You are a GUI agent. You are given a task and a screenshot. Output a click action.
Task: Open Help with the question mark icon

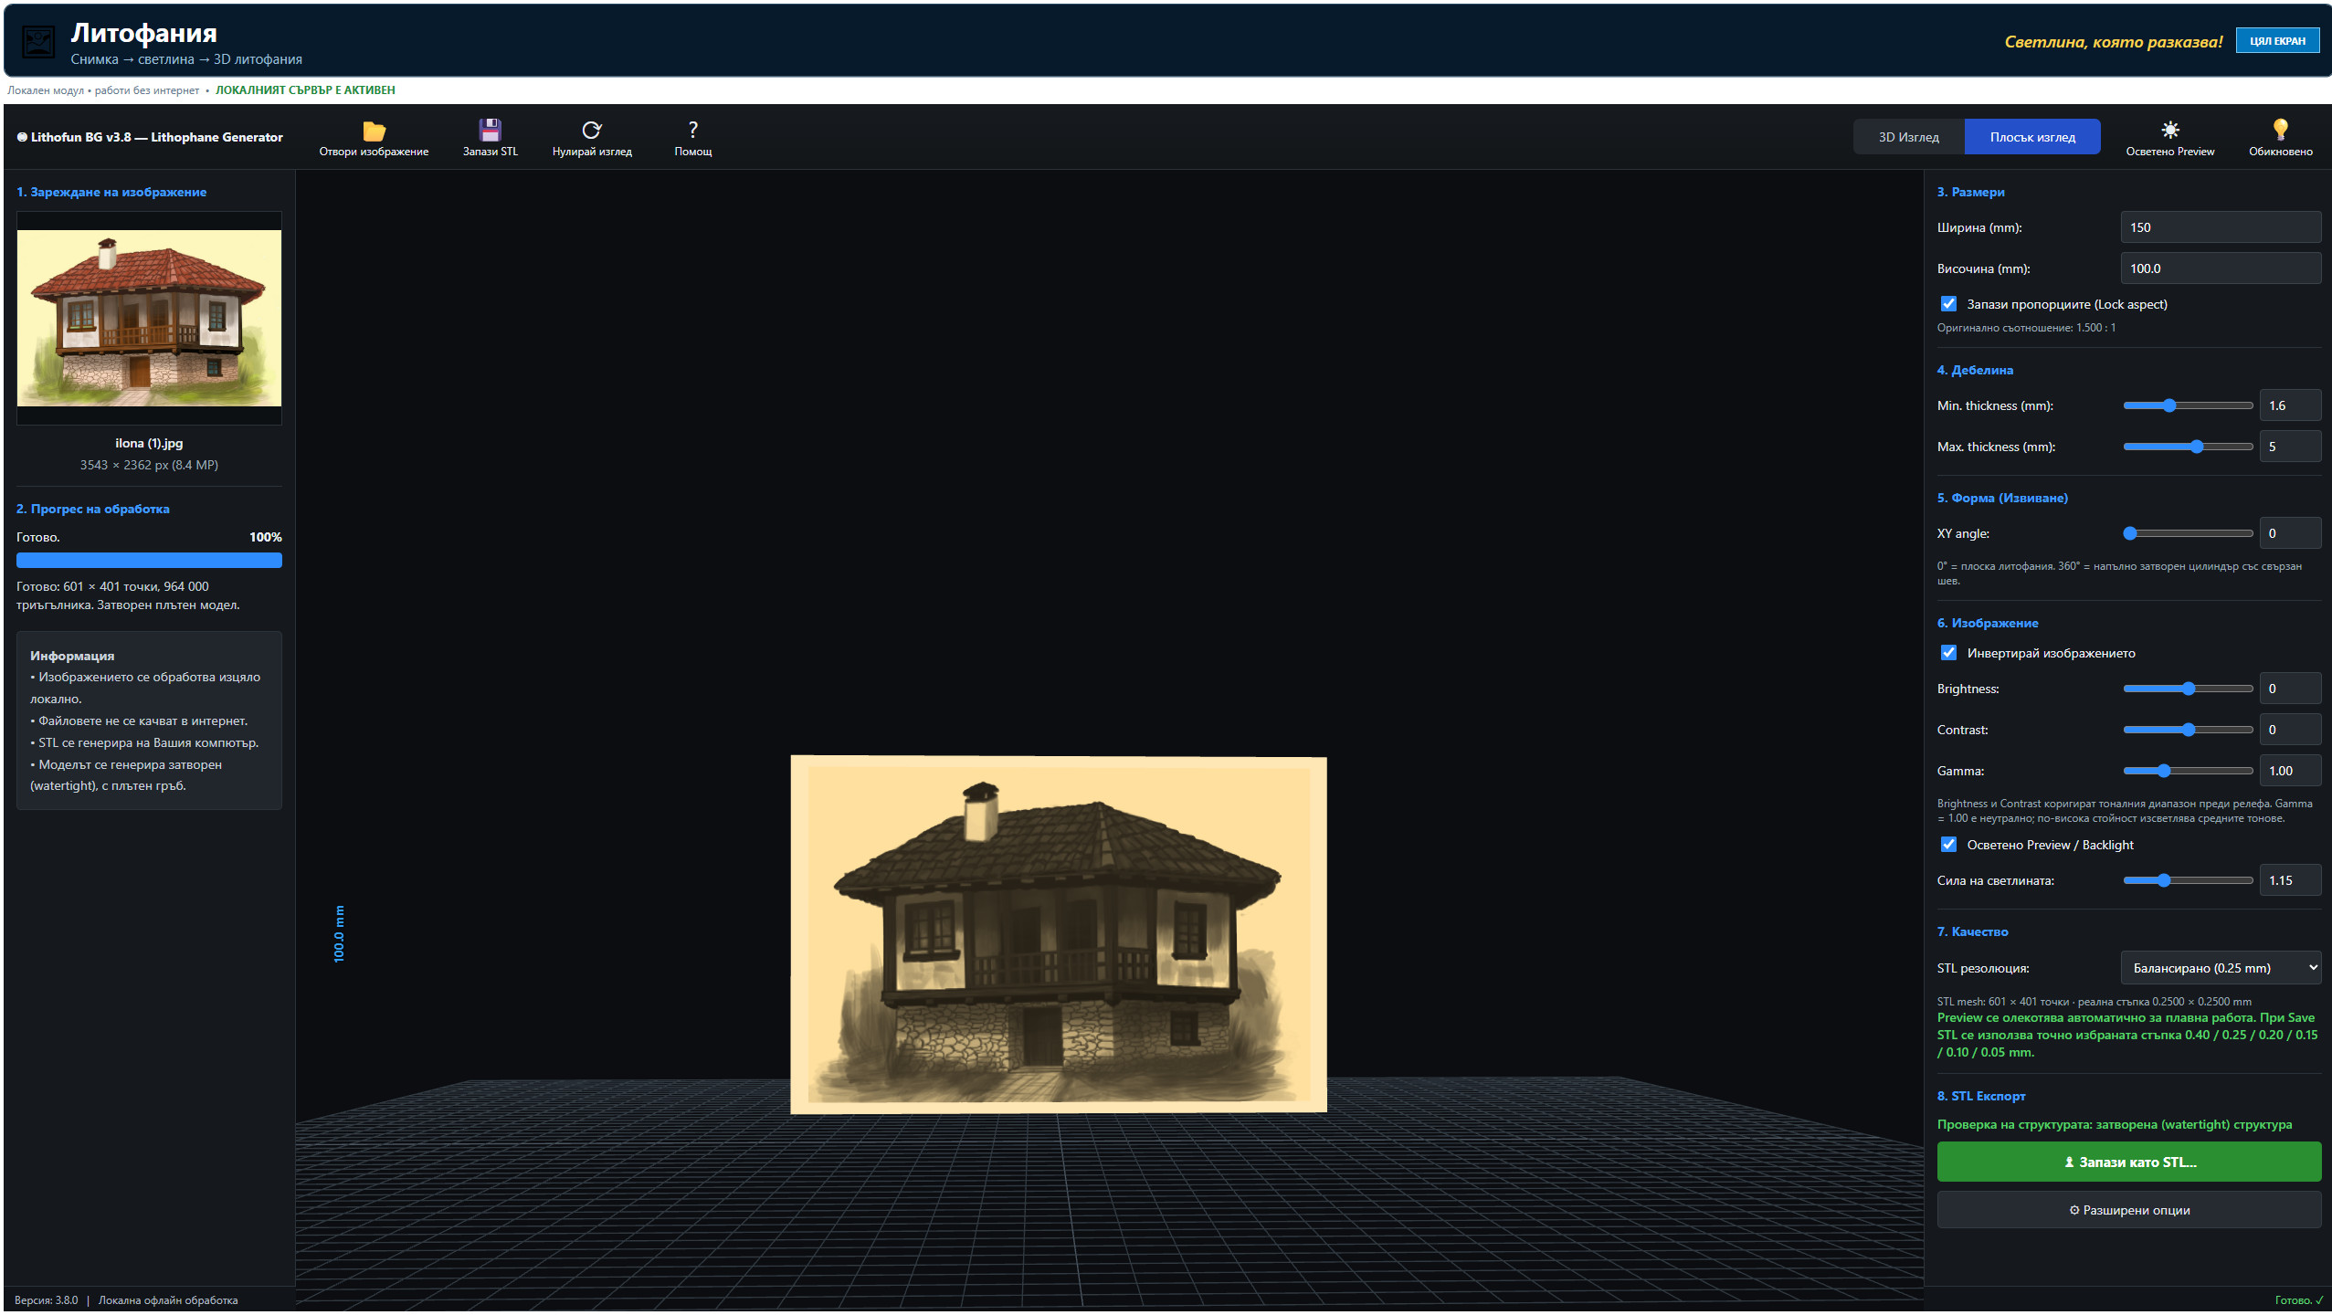[692, 130]
